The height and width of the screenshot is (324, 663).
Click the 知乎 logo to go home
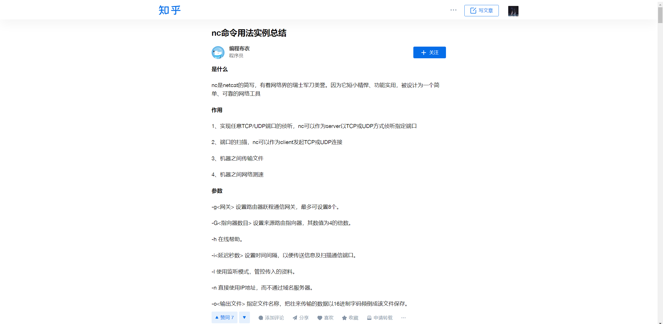click(x=169, y=10)
